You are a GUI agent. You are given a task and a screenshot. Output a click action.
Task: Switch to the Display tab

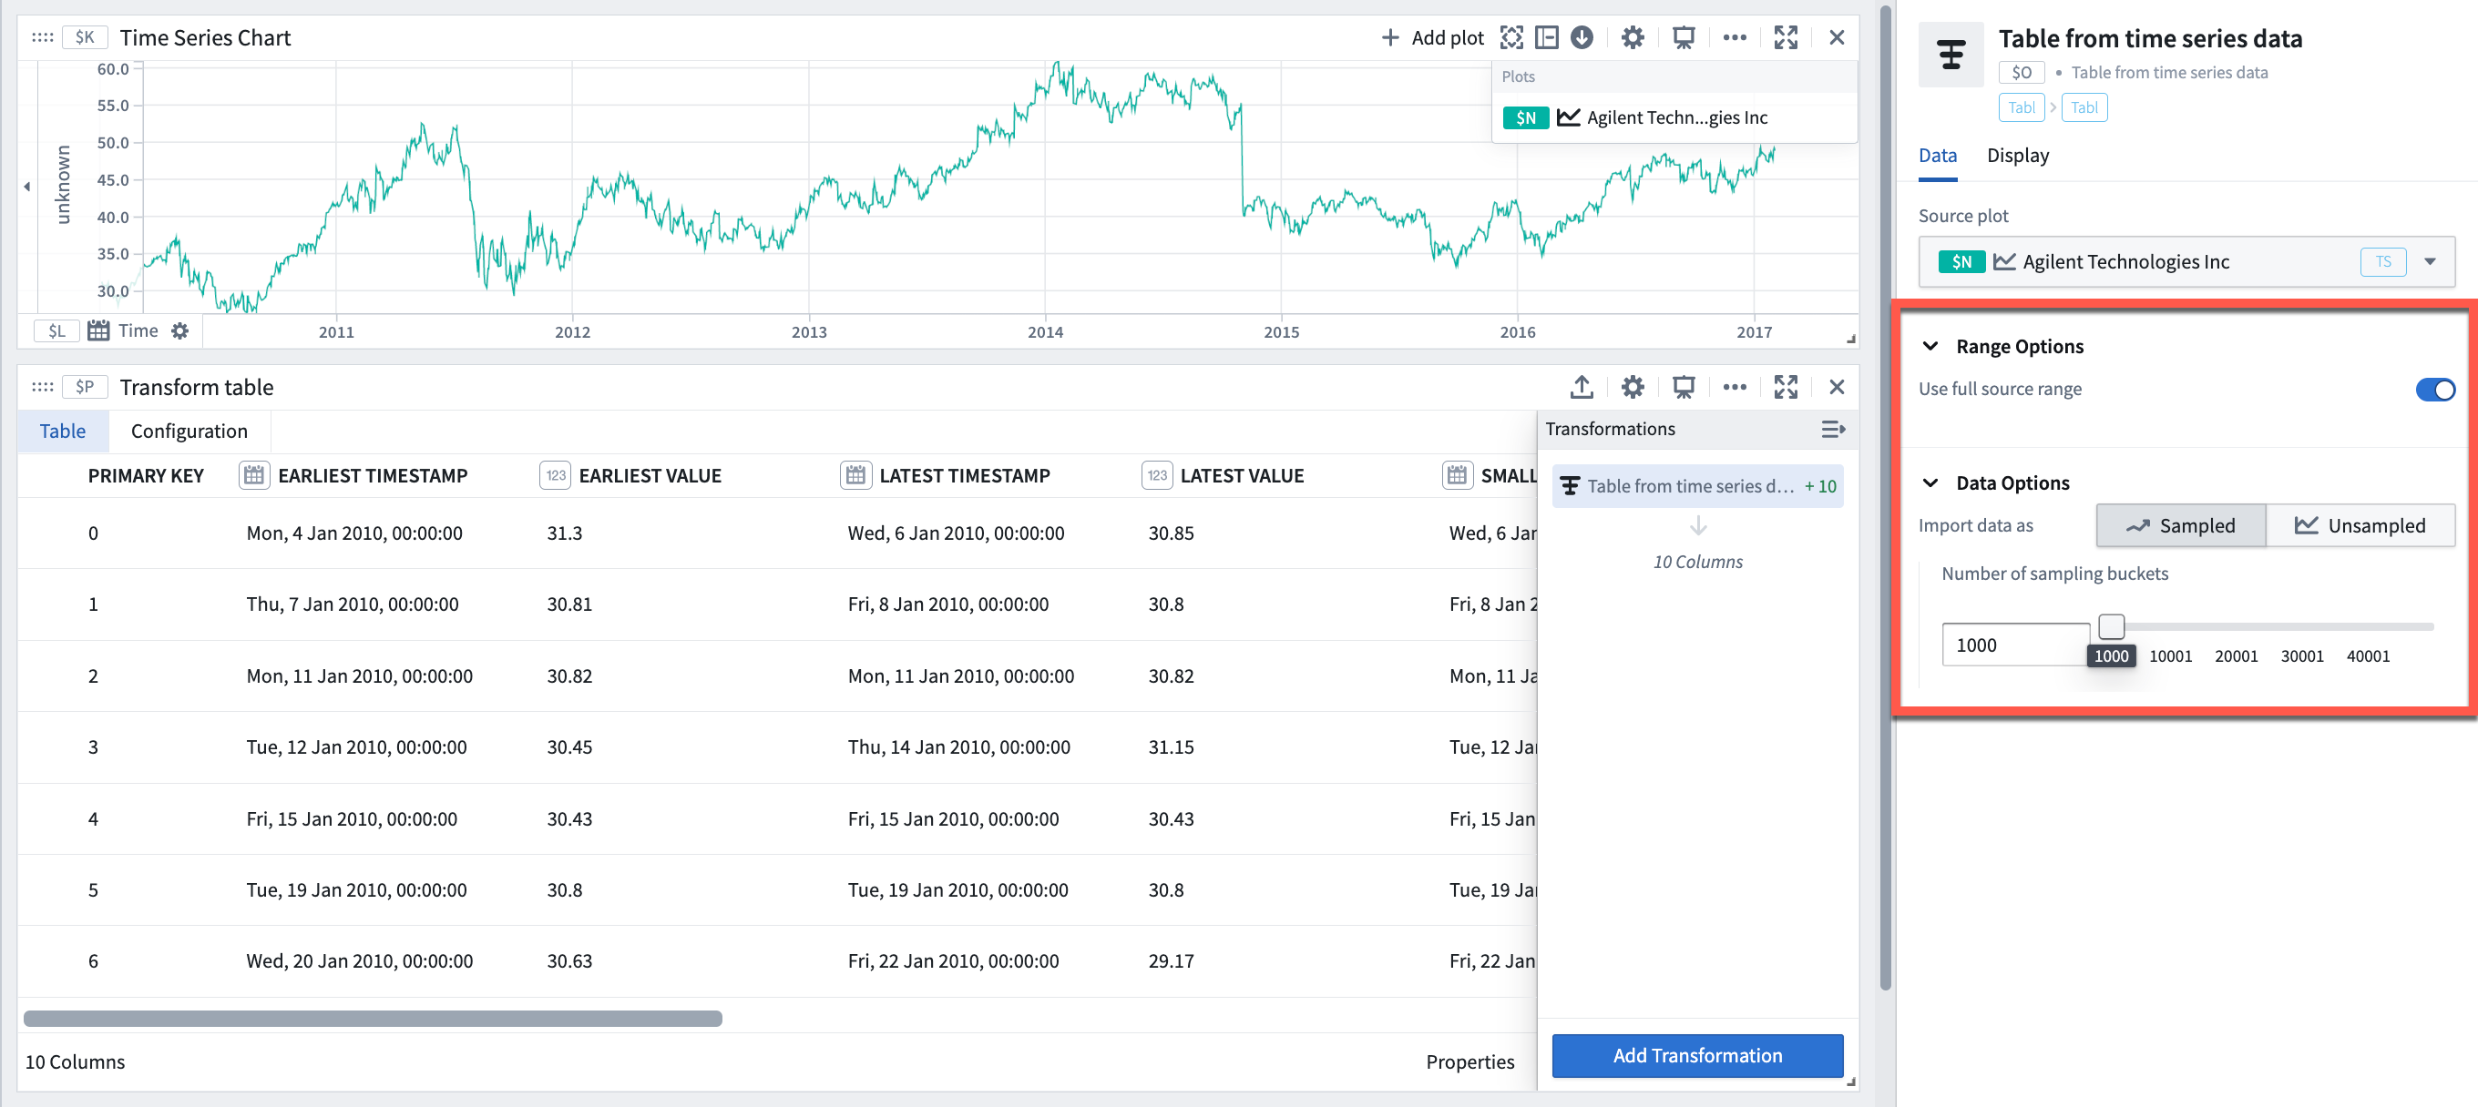(2017, 156)
